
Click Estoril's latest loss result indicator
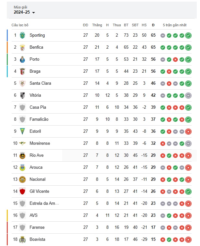pyautogui.click(x=188, y=131)
